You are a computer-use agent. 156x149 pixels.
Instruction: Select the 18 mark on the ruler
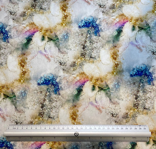pos(90,128)
